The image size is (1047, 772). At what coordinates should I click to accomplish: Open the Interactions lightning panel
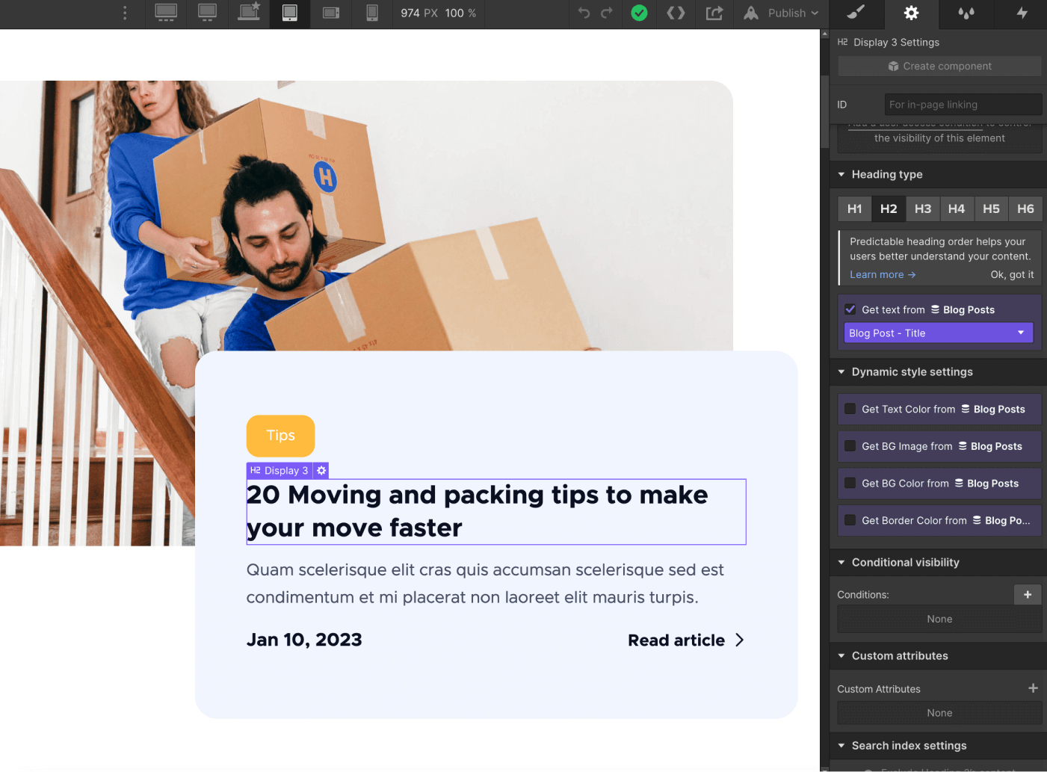coord(1021,13)
